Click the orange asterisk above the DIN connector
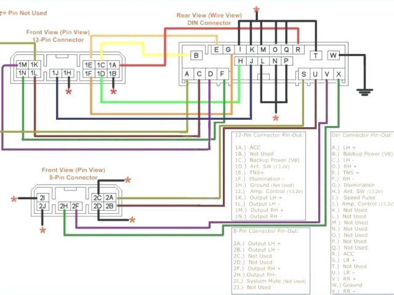 257,10
